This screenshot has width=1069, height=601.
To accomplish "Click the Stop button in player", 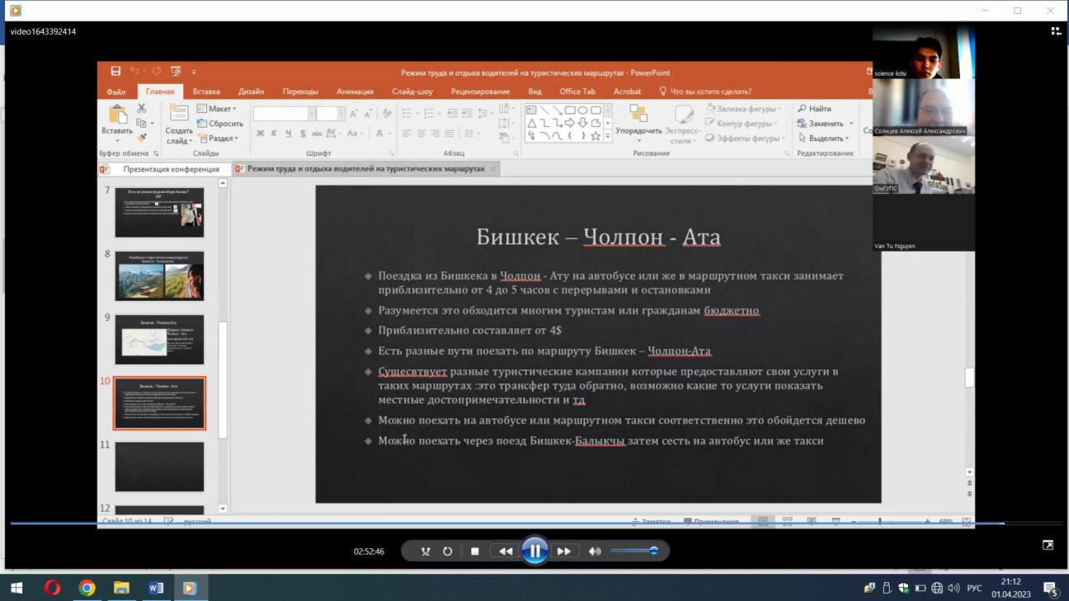I will [474, 552].
